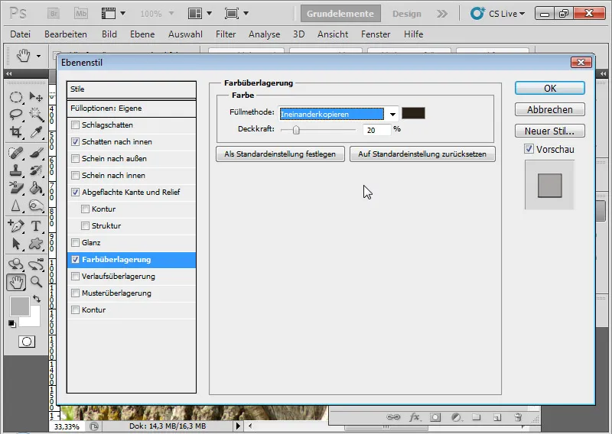Open the Datei menu
The image size is (612, 434).
click(x=20, y=34)
